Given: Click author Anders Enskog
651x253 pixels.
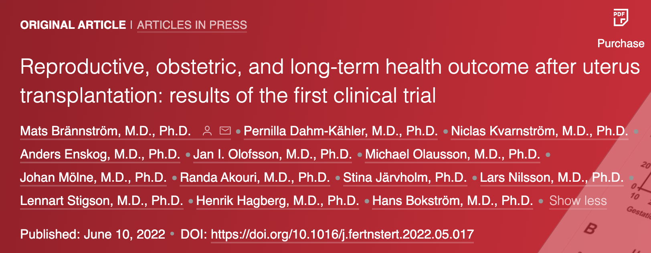Looking at the screenshot, I should point(100,154).
